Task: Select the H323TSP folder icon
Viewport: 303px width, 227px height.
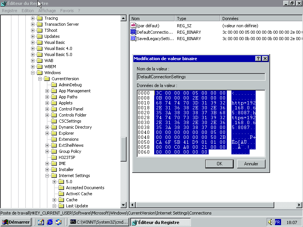Action: pos(54,157)
